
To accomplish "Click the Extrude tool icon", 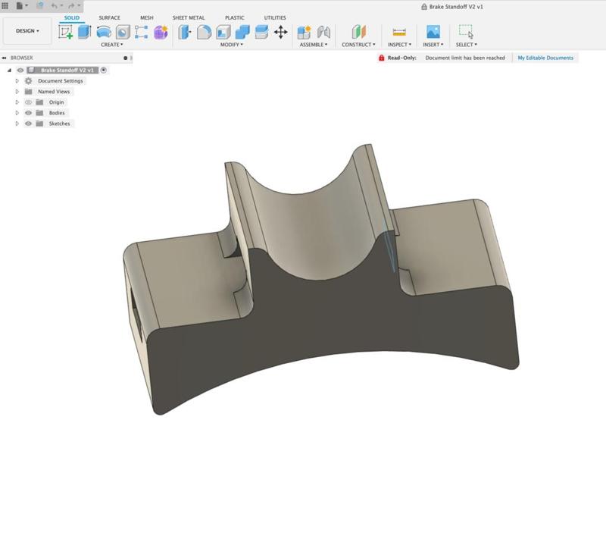I will 84,32.
